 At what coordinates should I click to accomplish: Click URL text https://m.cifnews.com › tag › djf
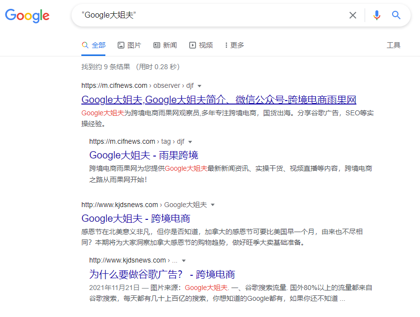137,141
